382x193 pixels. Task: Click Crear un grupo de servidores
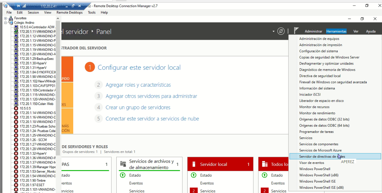(138, 107)
